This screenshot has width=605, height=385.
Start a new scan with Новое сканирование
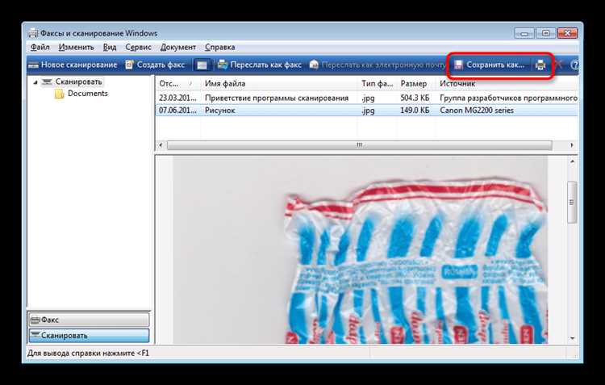click(x=73, y=65)
